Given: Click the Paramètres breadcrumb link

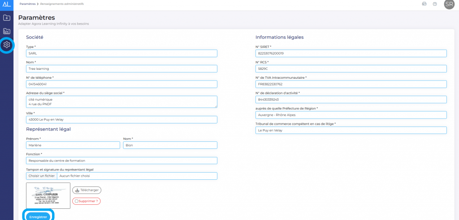Looking at the screenshot, I should pyautogui.click(x=28, y=4).
